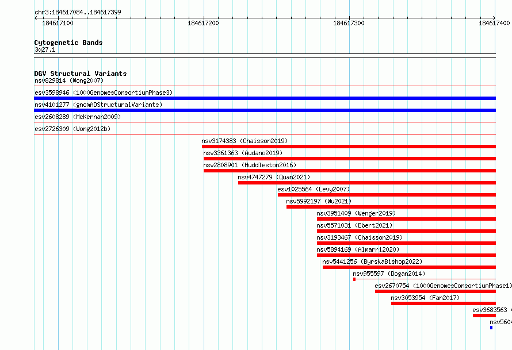Open the nsv5441256 (ByrskaBishop2022) label
Screen dimensions: 512x350
pyautogui.click(x=373, y=261)
